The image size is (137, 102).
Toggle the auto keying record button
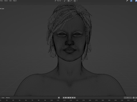tap(59, 98)
